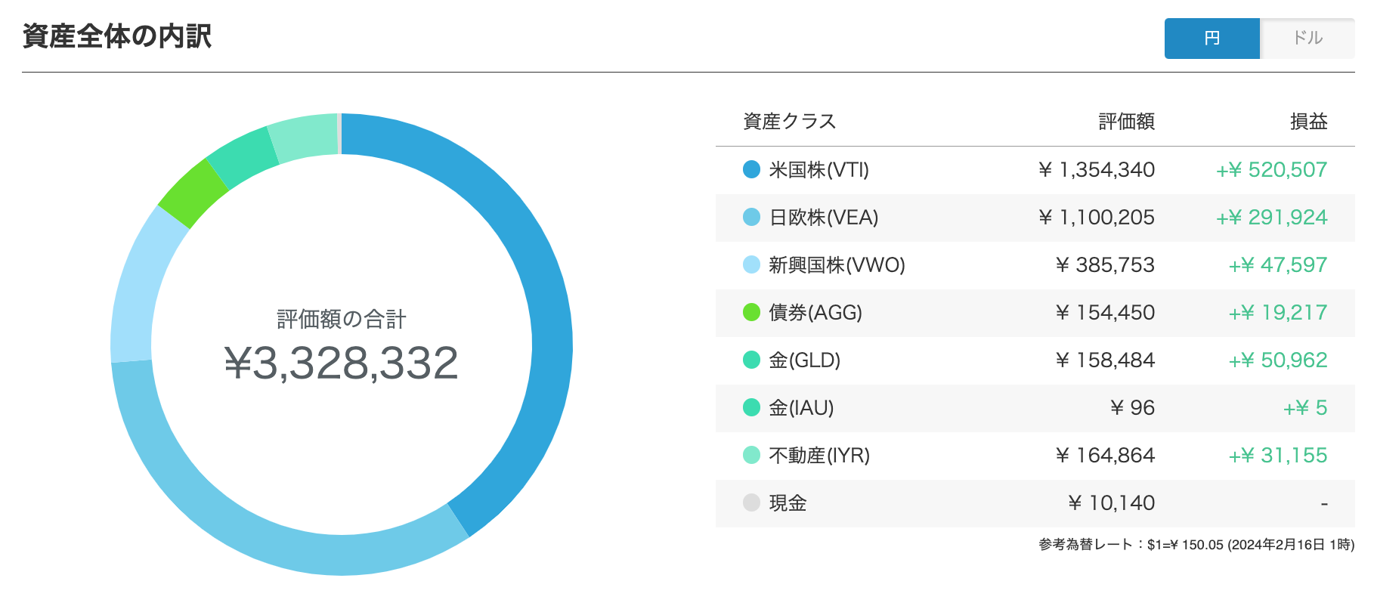Viewport: 1374px width, 606px height.
Task: Click the 米国株(VTI) asset class label
Action: click(817, 170)
